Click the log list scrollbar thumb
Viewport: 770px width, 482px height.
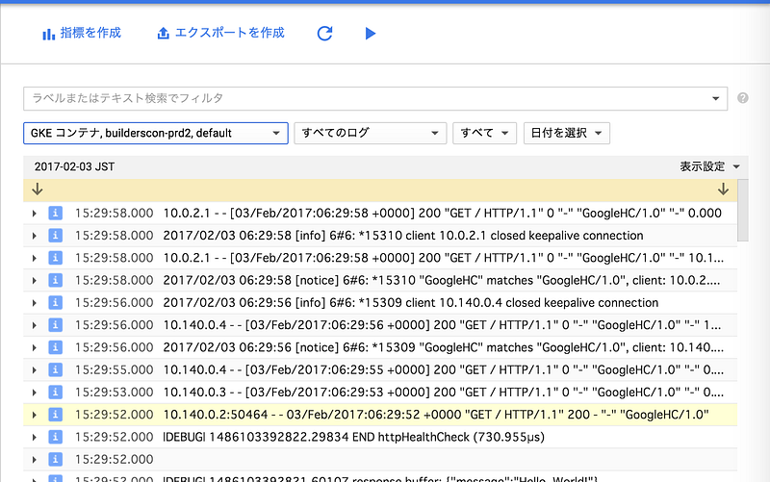743,210
